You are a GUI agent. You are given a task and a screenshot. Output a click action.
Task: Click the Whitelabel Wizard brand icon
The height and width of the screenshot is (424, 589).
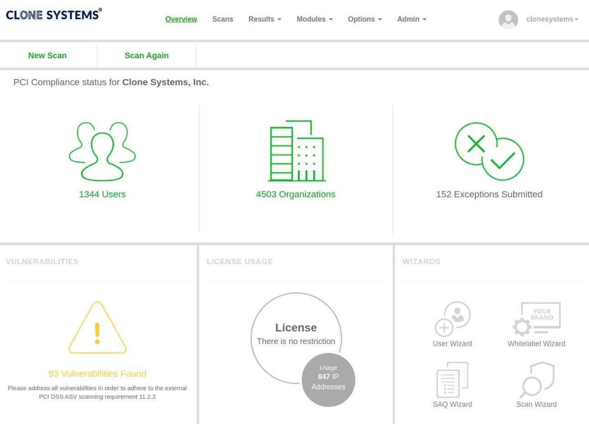536,319
